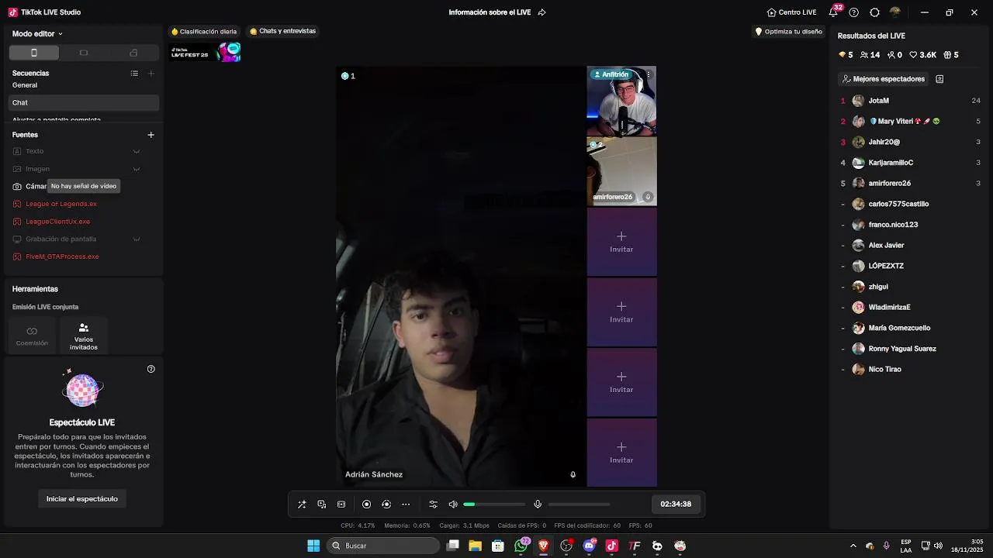
Task: Open Chats y entrevistas tab
Action: click(283, 32)
